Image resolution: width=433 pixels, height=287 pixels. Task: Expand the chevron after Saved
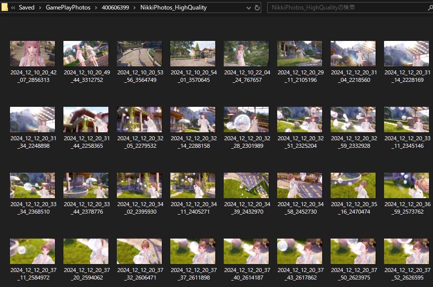tap(40, 7)
